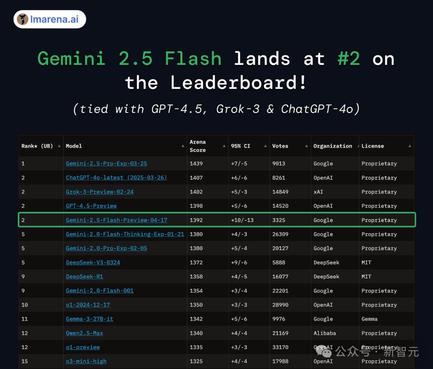This screenshot has height=369, width=433.
Task: Open the o3-mini-high link
Action: pos(86,361)
